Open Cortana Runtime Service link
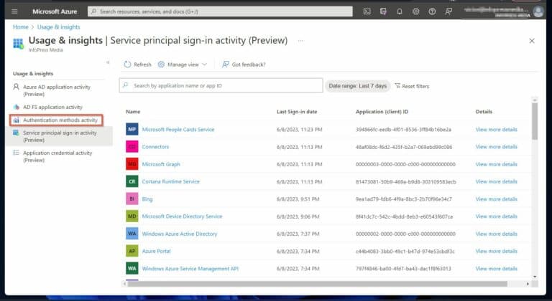 pos(171,181)
